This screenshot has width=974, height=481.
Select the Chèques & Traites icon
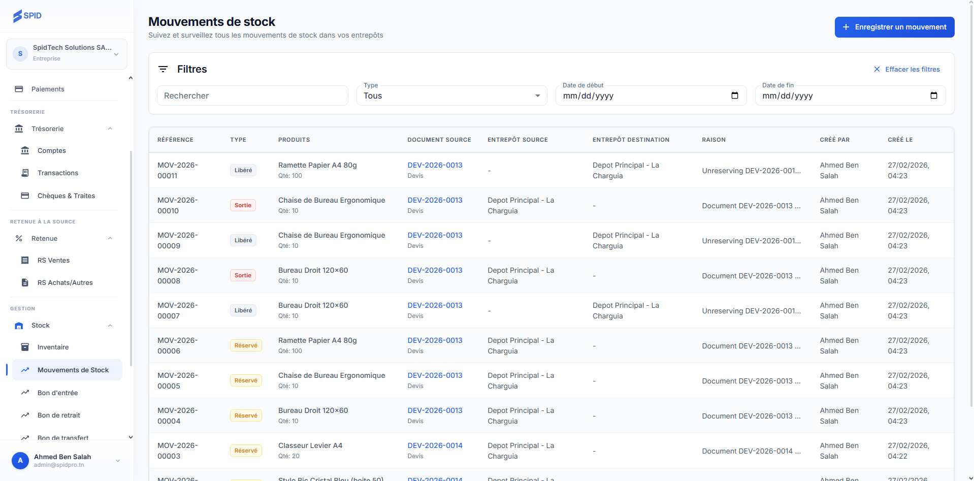point(24,196)
